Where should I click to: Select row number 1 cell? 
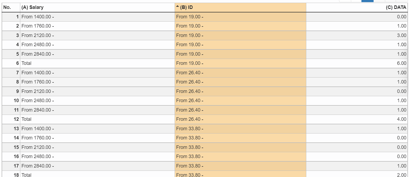tap(11, 17)
